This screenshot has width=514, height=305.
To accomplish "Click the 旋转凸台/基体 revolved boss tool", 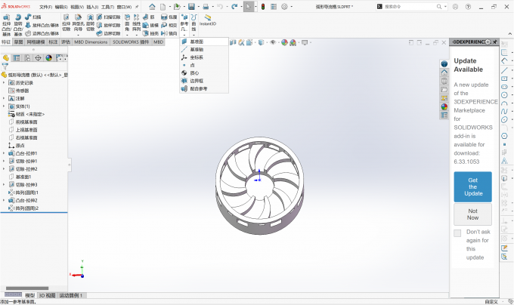I will tap(18, 25).
